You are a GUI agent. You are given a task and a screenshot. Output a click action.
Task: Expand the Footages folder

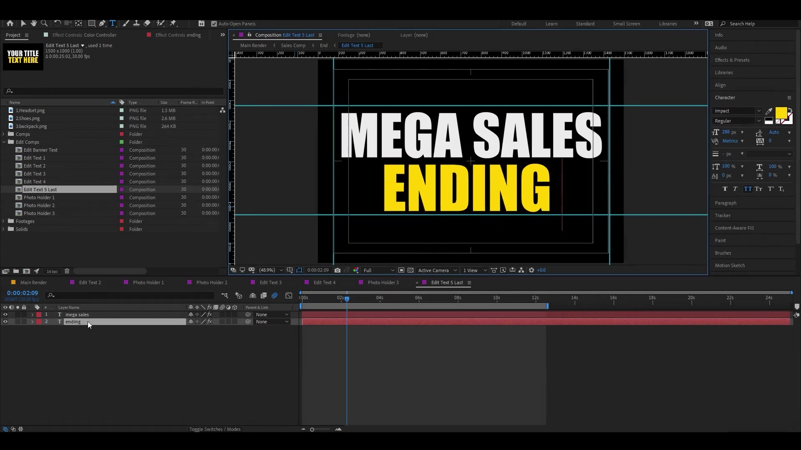(x=4, y=221)
